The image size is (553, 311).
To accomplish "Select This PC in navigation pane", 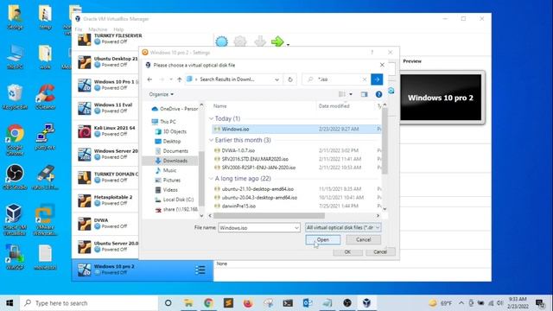I will tap(164, 122).
